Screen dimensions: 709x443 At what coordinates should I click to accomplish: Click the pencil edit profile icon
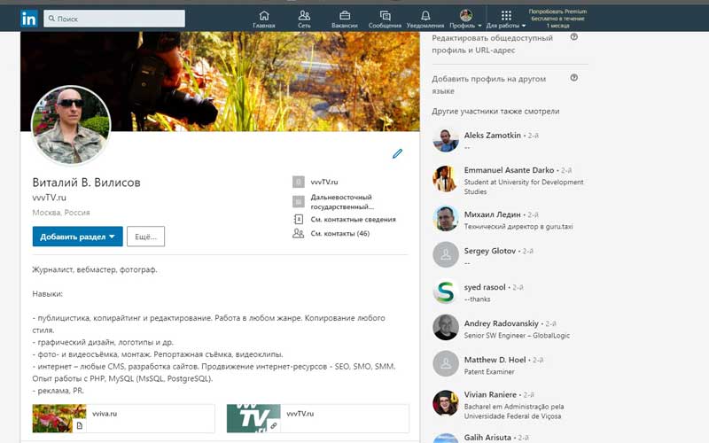point(397,153)
